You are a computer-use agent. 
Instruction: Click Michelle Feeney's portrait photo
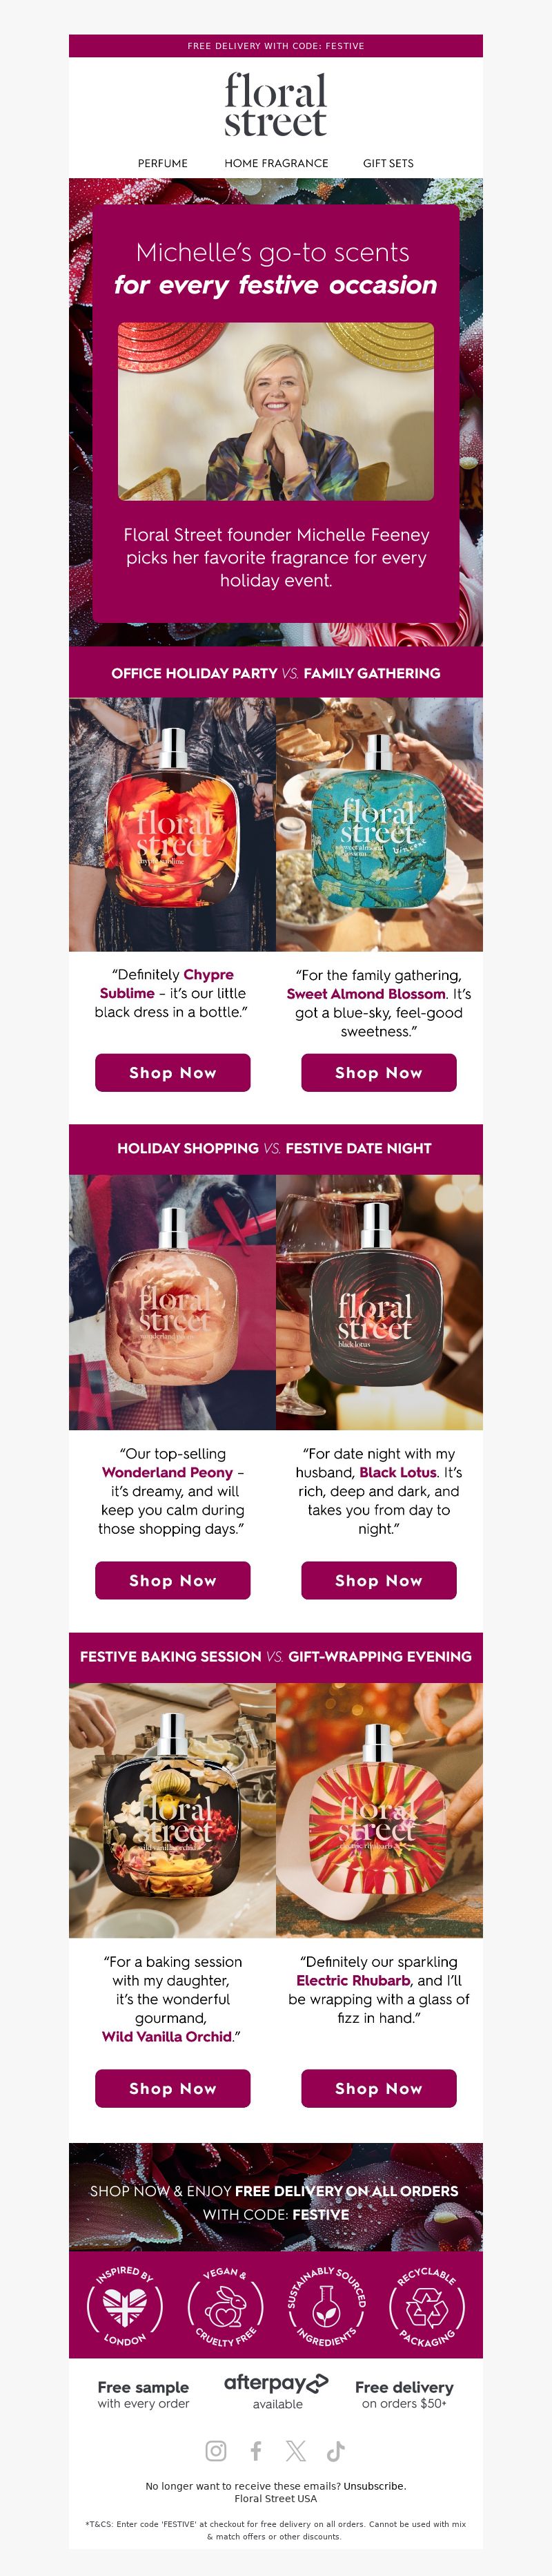[x=276, y=411]
